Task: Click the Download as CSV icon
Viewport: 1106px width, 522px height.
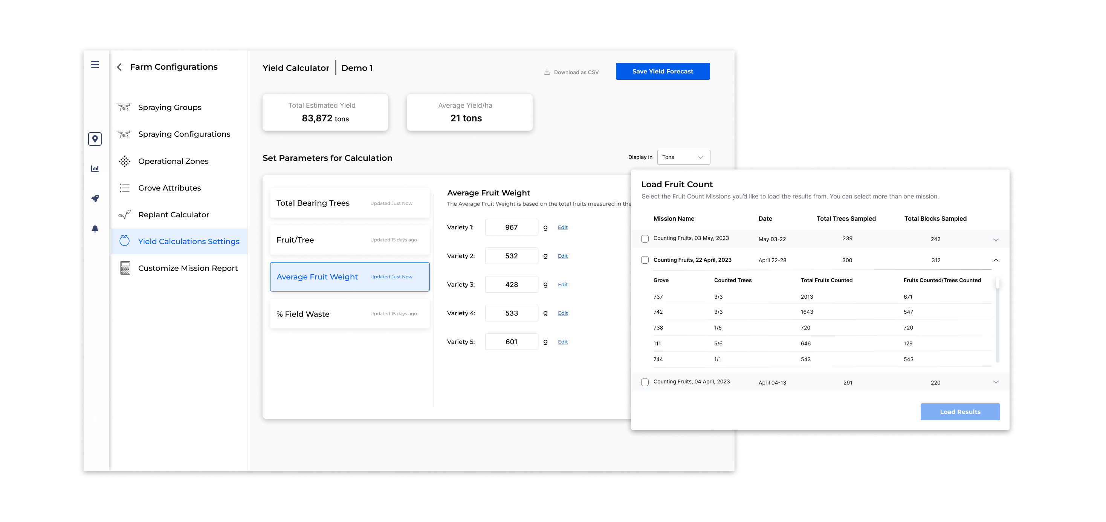Action: tap(547, 71)
